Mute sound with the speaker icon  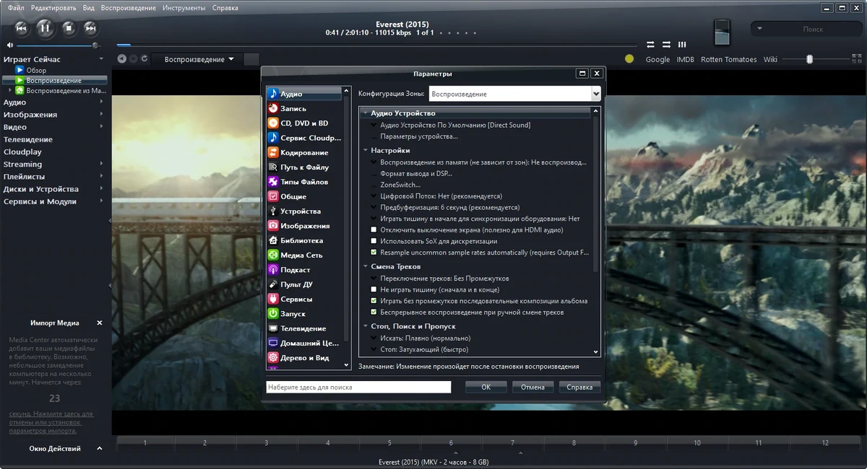pyautogui.click(x=10, y=45)
